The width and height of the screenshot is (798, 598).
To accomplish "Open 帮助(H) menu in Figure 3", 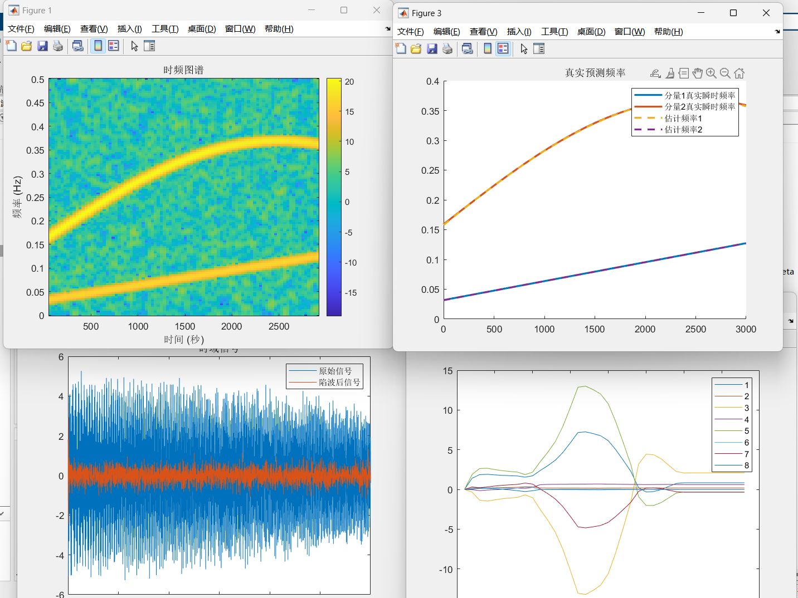I will (x=669, y=32).
